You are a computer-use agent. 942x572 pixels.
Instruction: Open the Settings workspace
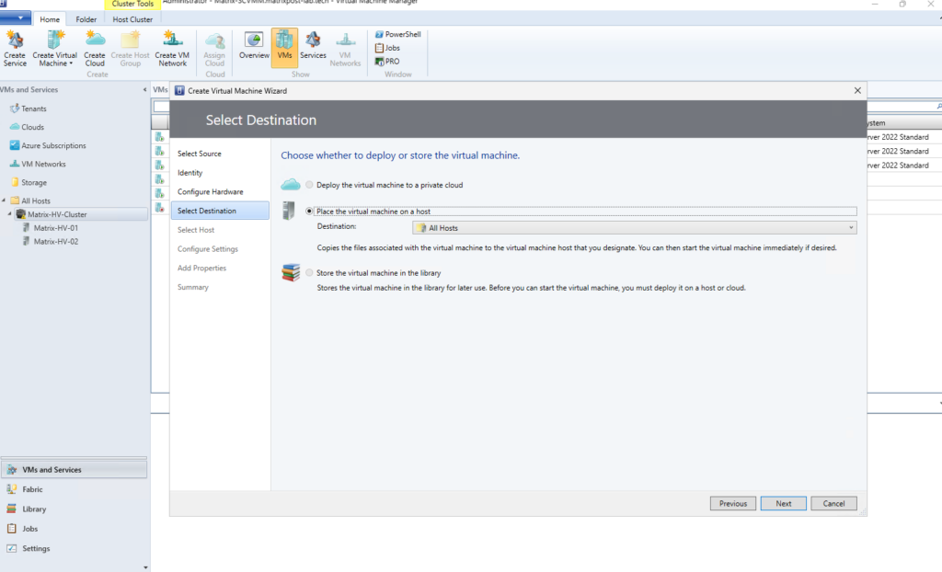coord(36,549)
